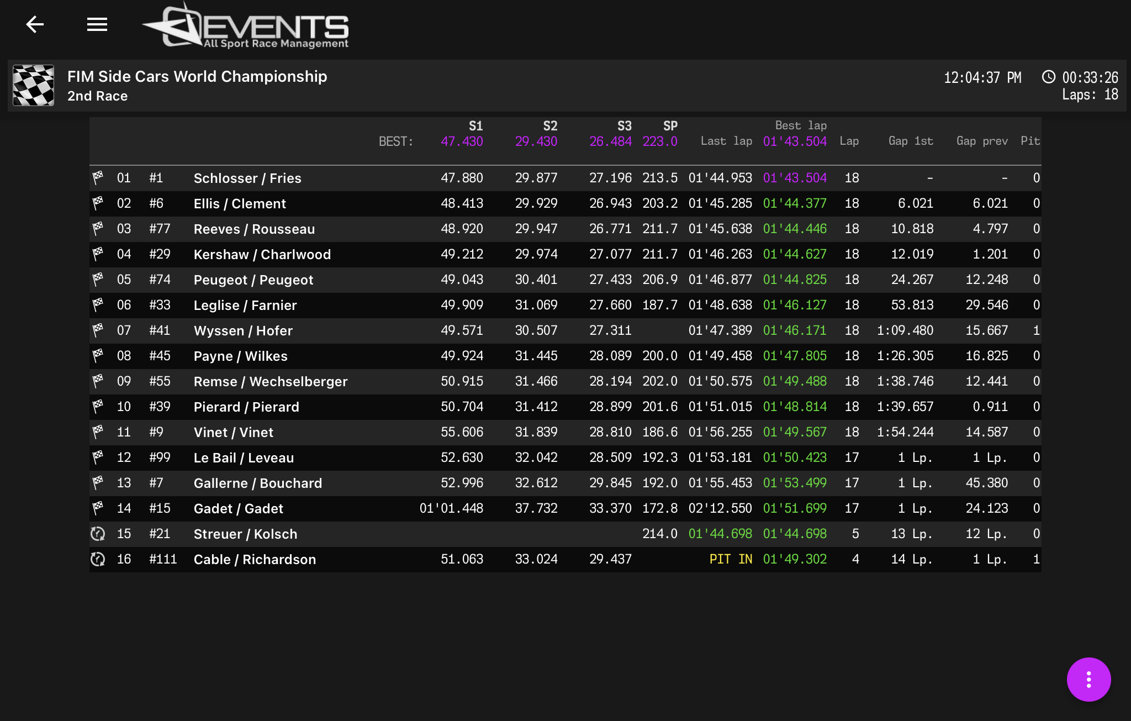1131x721 pixels.
Task: Click the Laps: 18 counter
Action: click(1090, 94)
